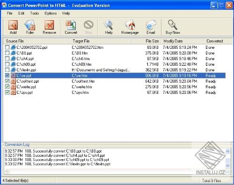Click the 1.71MB file size cell

(153, 64)
